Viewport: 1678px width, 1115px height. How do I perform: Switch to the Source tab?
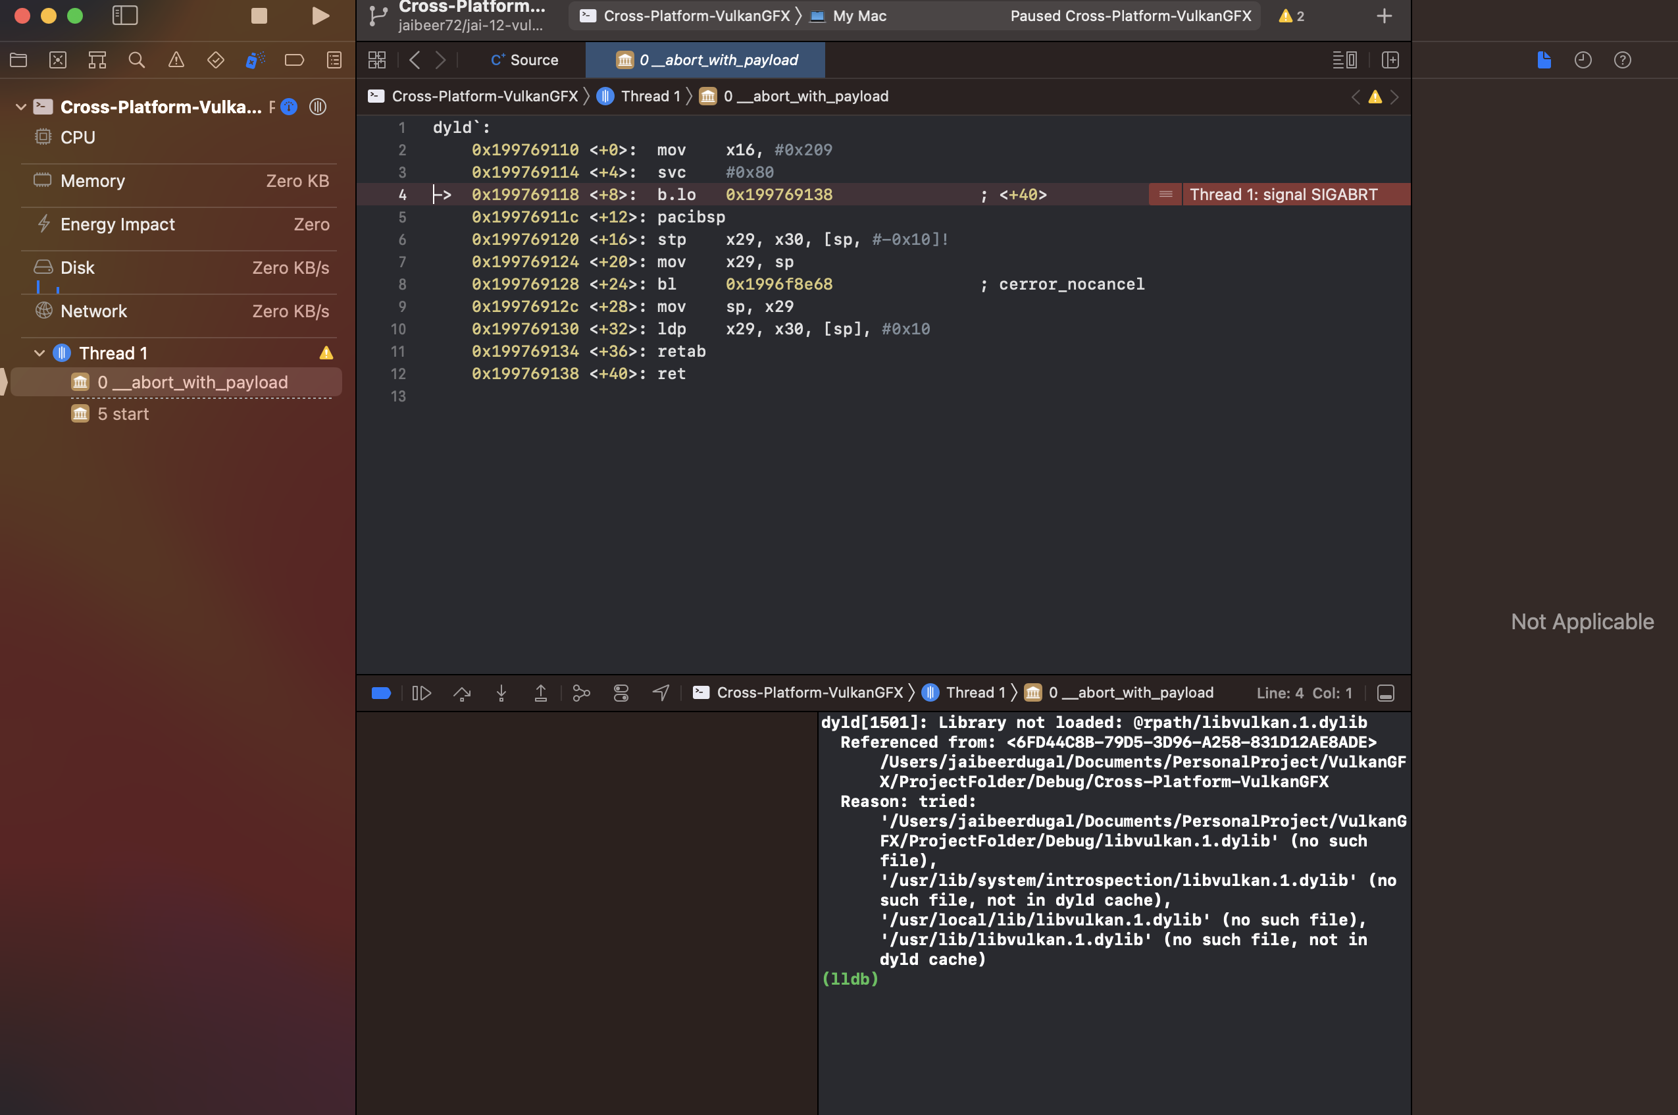pos(524,60)
